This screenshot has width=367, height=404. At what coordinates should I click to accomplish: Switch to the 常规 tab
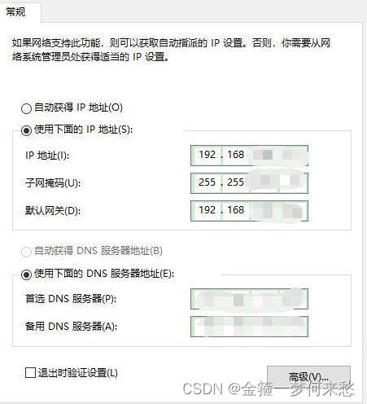pos(15,12)
